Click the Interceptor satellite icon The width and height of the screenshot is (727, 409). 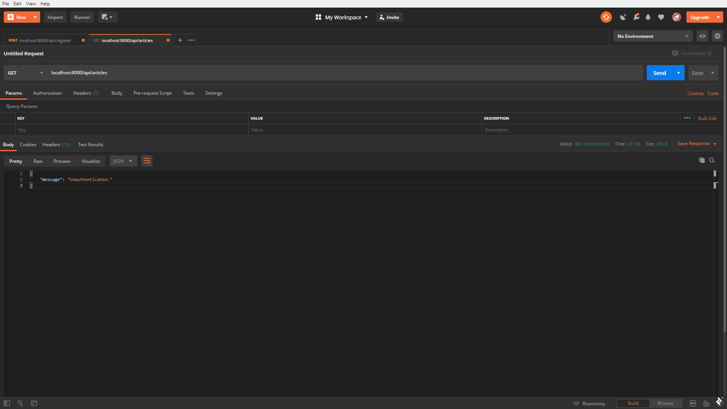click(x=623, y=17)
